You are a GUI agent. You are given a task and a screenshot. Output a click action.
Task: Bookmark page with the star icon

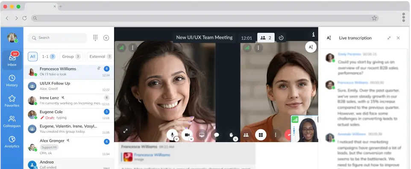pos(374,18)
